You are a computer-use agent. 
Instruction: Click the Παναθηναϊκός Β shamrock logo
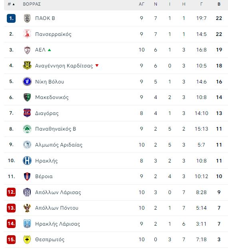click(x=27, y=129)
